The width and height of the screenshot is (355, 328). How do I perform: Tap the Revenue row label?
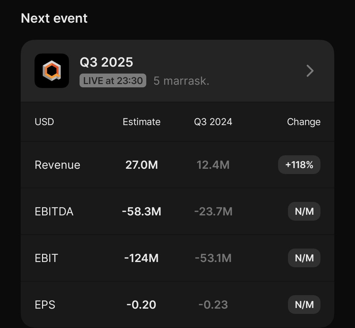click(x=58, y=165)
